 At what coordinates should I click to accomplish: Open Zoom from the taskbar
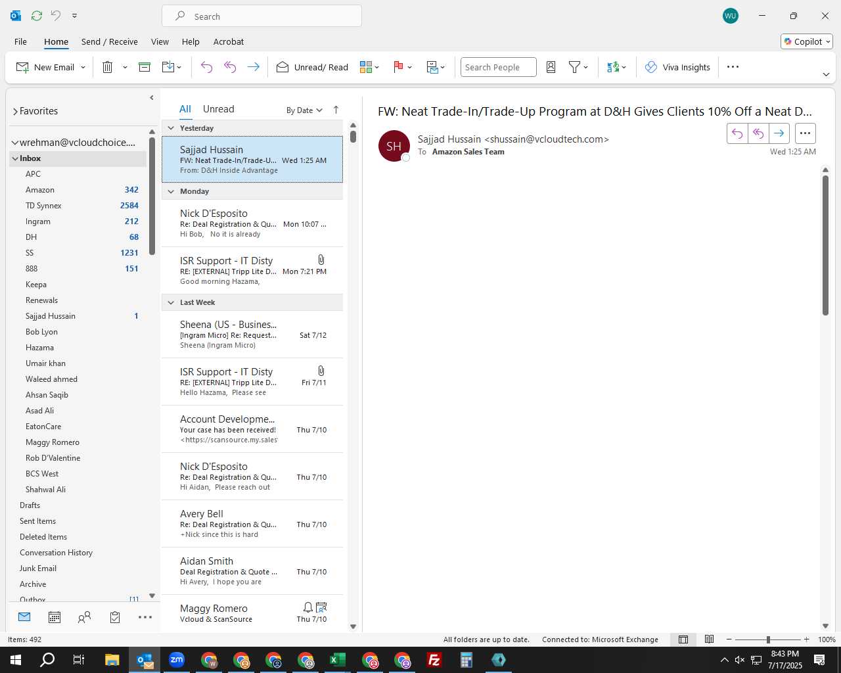(x=177, y=660)
